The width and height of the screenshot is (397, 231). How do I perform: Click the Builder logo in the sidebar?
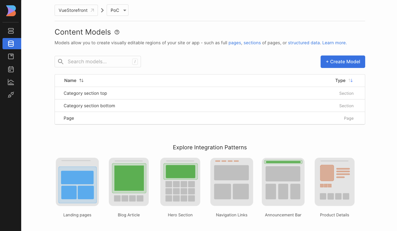click(x=11, y=11)
